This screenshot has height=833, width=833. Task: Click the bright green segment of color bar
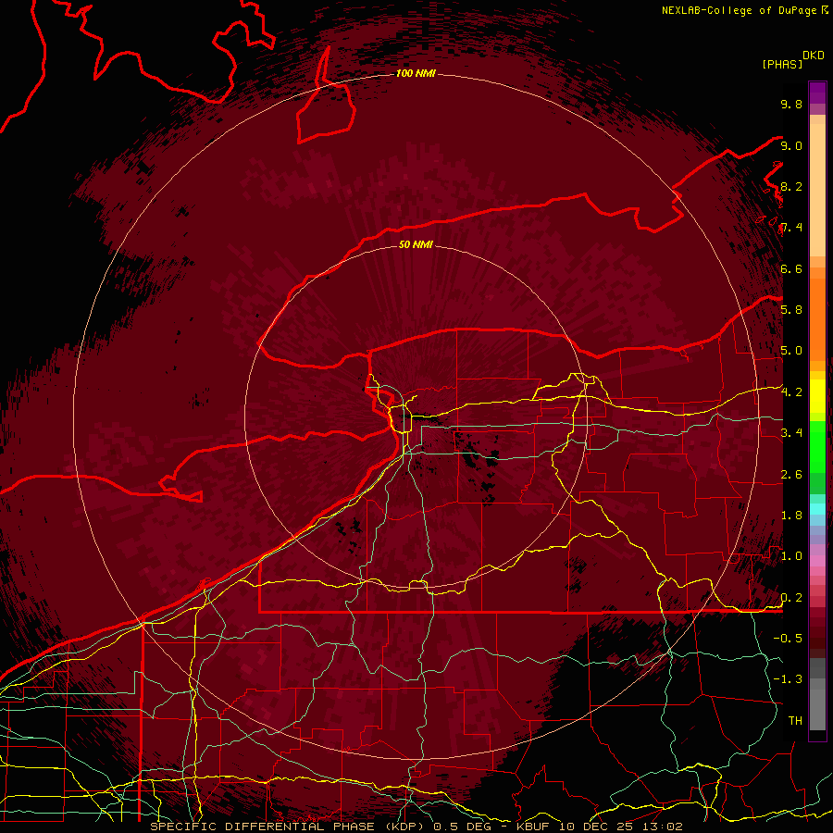pos(817,446)
